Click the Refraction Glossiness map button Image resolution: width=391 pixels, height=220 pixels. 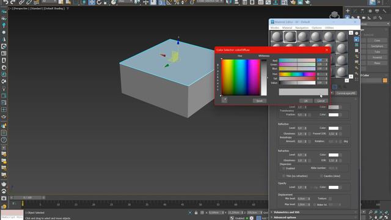click(x=309, y=160)
